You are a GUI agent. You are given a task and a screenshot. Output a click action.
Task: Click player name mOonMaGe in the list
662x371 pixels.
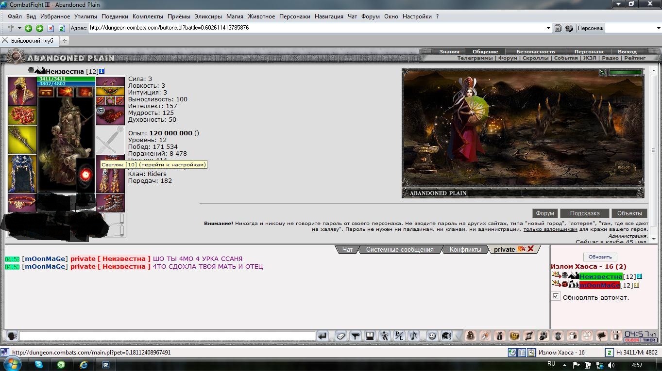coord(599,285)
